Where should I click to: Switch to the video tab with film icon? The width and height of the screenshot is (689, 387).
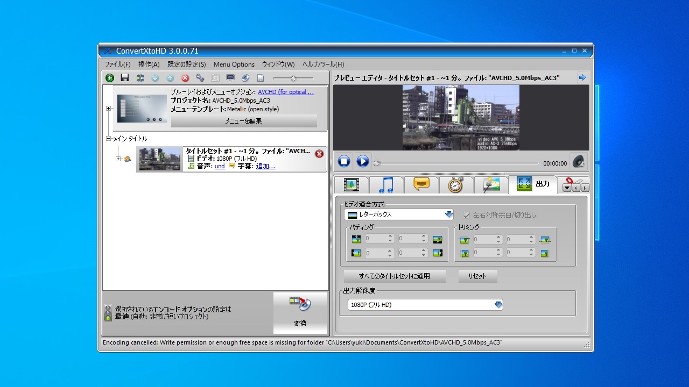(x=351, y=185)
